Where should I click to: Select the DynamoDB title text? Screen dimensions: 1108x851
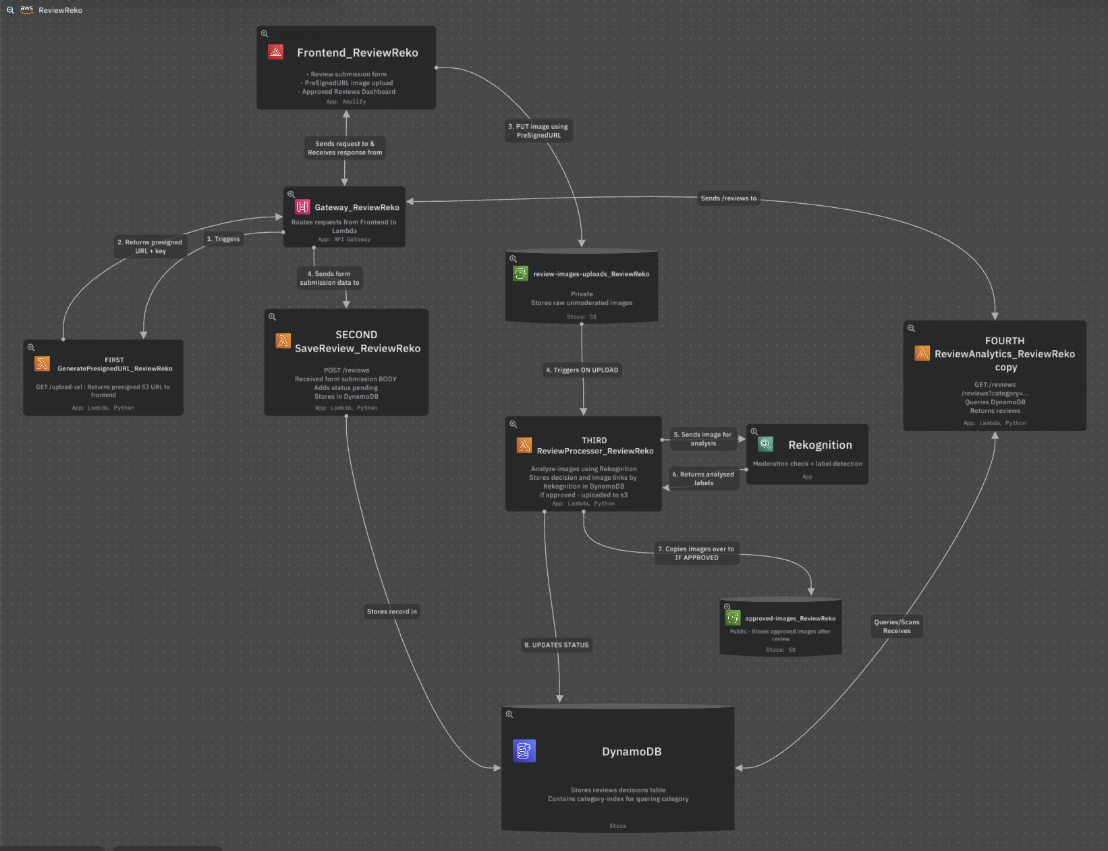tap(632, 752)
